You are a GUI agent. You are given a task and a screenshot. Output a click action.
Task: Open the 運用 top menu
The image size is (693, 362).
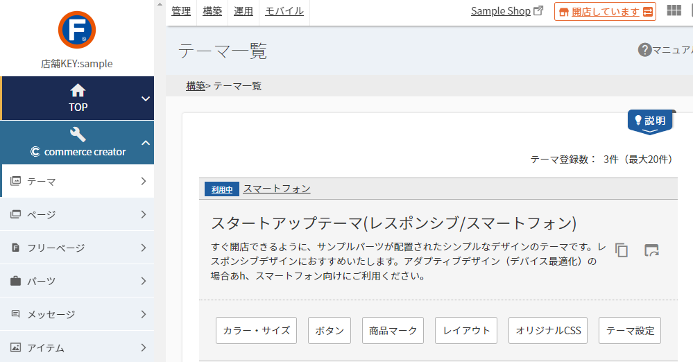coord(243,11)
